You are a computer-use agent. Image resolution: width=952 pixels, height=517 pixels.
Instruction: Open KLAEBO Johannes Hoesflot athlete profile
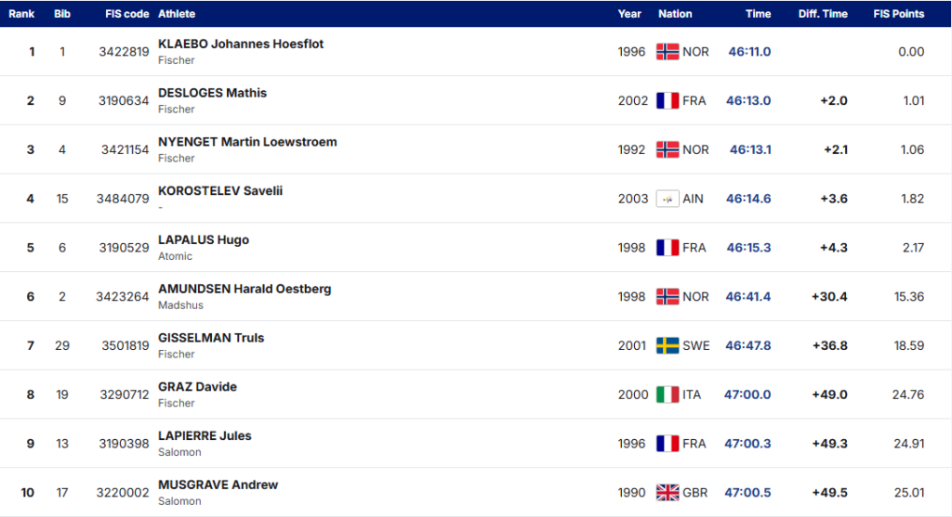coord(241,44)
